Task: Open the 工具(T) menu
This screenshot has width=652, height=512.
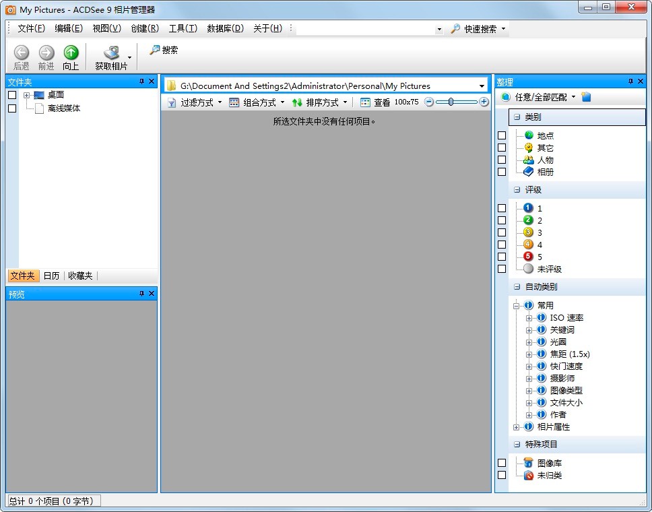Action: point(183,28)
